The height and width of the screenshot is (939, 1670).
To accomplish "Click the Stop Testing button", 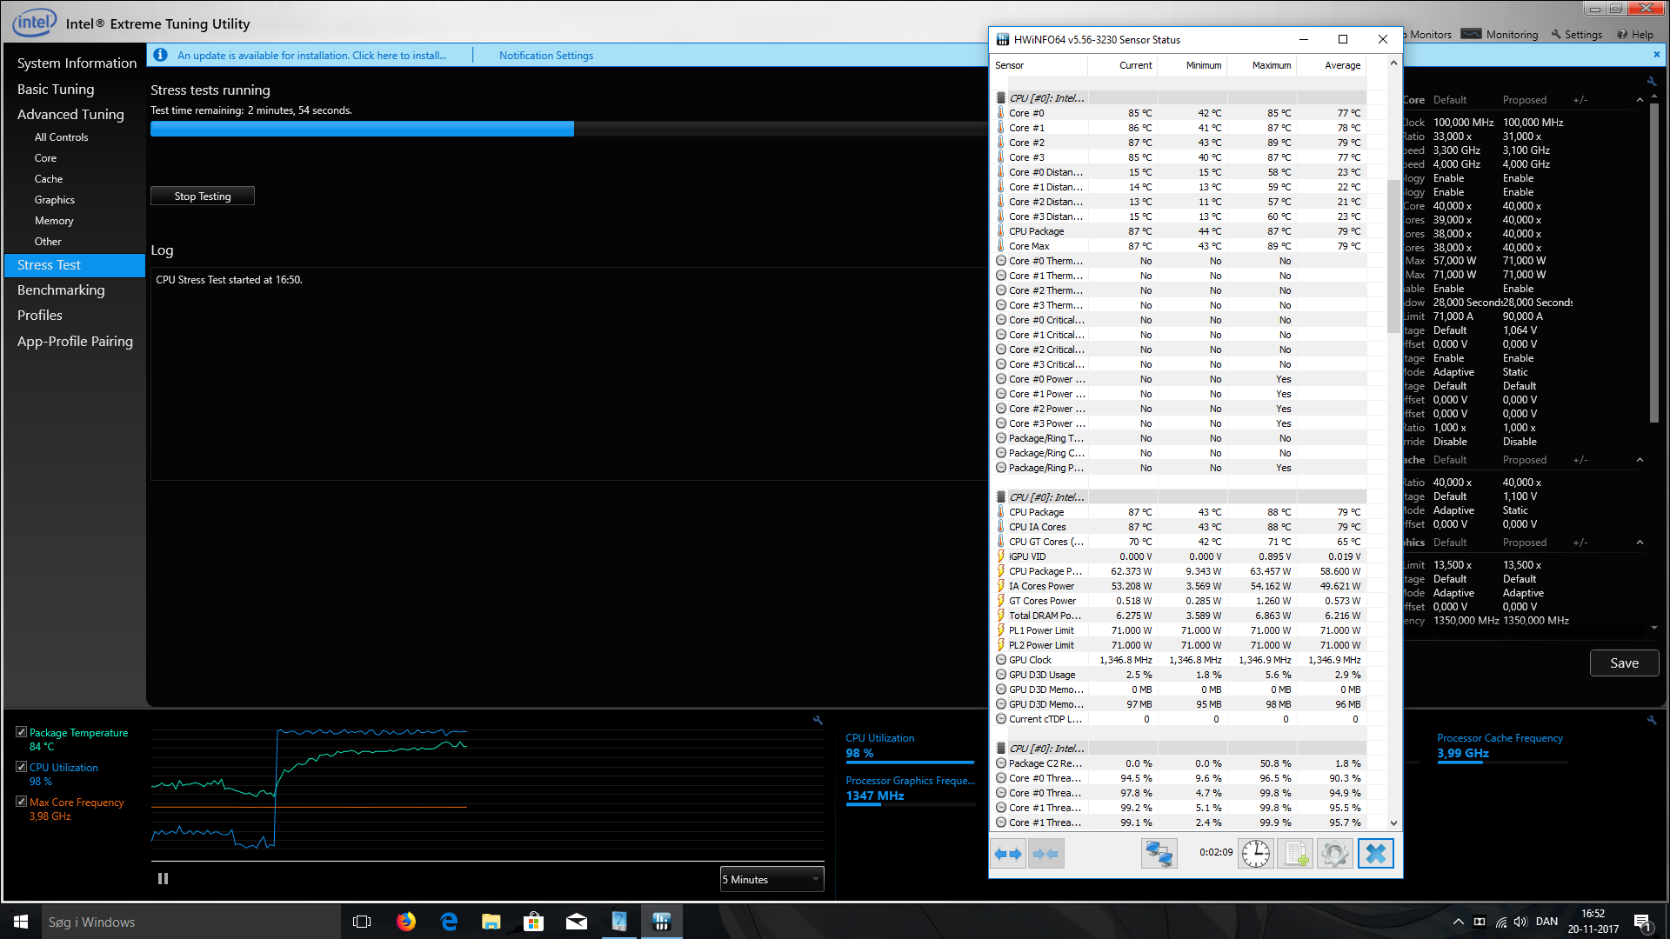I will tap(203, 196).
